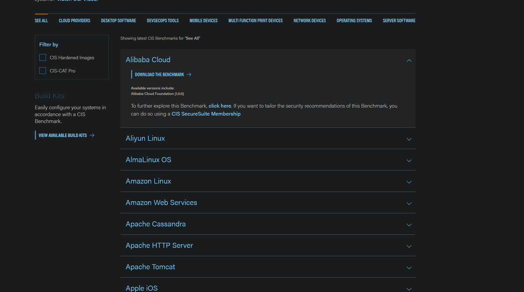
Task: Expand the Apache HTTP Server chevron
Action: click(409, 246)
